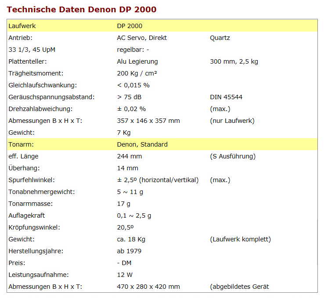324x298 pixels.
Task: Click the '470 x 280 x 420 mm' dimensions
Action: pyautogui.click(x=148, y=287)
